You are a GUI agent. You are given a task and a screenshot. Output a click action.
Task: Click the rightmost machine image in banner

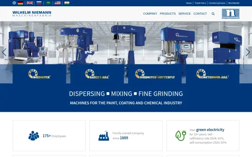tap(227, 47)
